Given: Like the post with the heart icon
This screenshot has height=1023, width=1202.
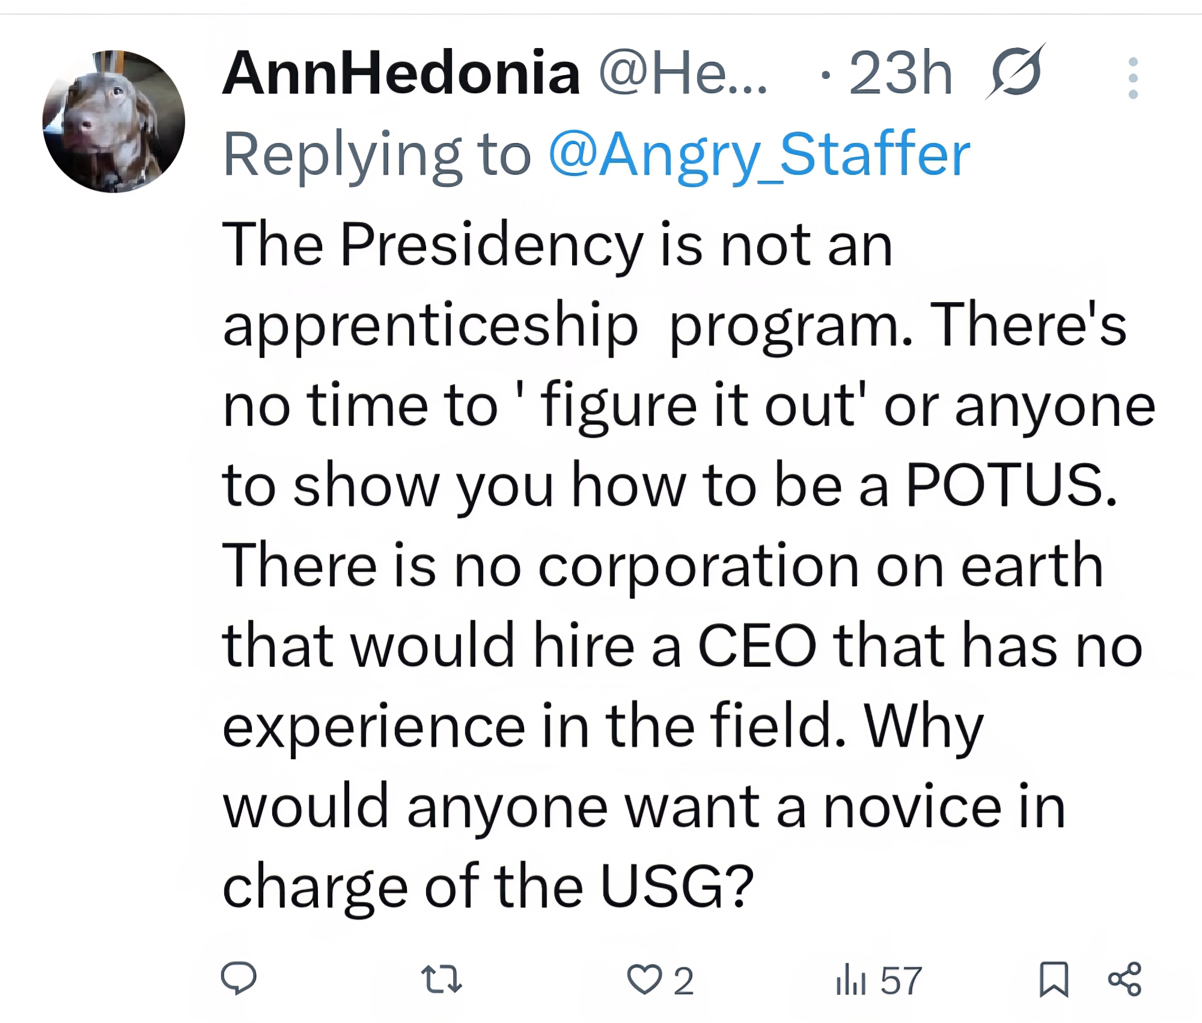Looking at the screenshot, I should pyautogui.click(x=644, y=980).
